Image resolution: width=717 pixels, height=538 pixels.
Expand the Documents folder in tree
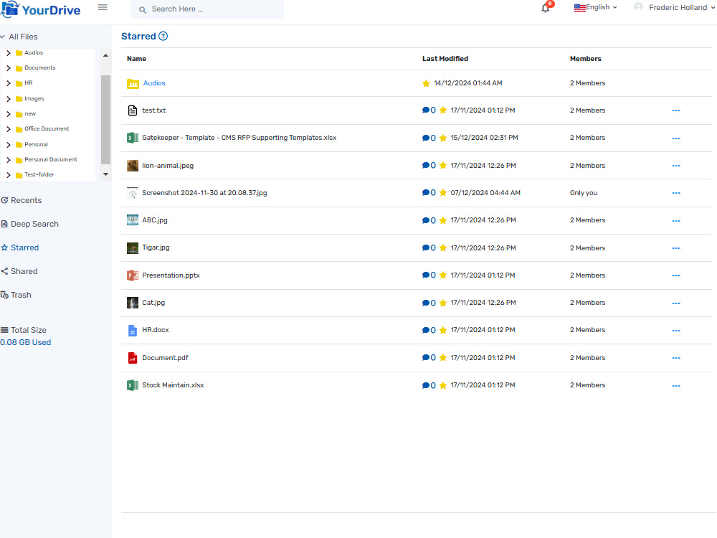[x=8, y=68]
